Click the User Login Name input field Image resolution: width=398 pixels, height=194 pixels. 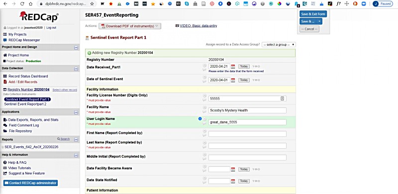pyautogui.click(x=247, y=122)
